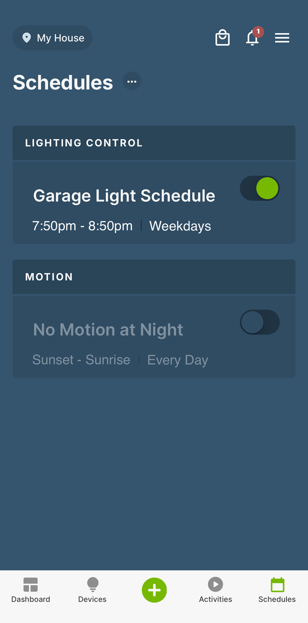Open No Motion at Night title
This screenshot has height=623, width=308.
108,330
